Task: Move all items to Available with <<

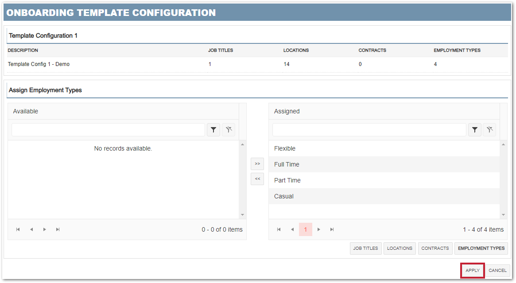Action: [257, 179]
